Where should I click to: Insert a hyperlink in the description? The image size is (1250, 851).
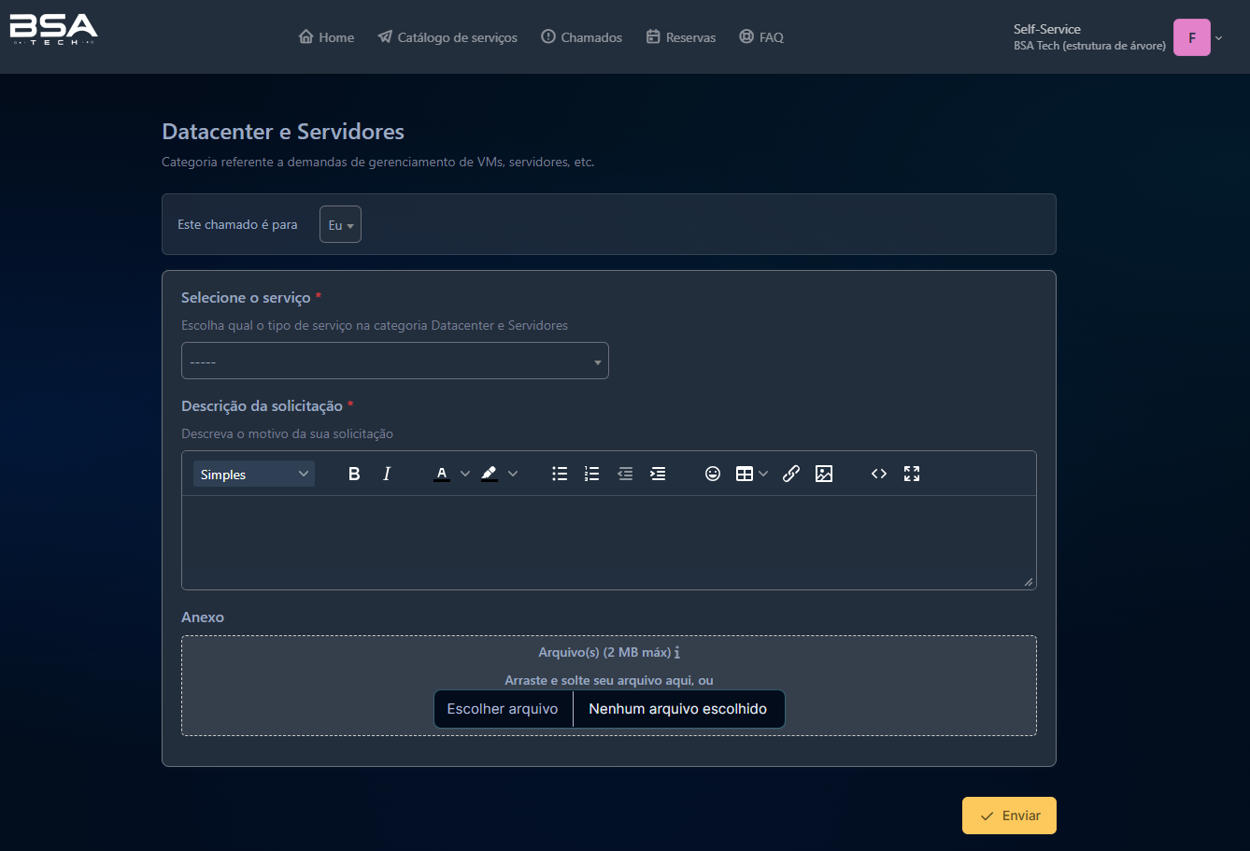pyautogui.click(x=791, y=475)
